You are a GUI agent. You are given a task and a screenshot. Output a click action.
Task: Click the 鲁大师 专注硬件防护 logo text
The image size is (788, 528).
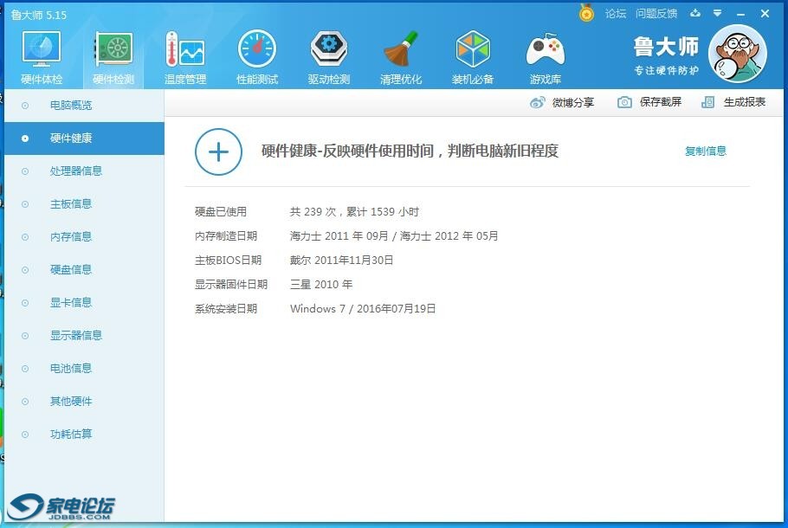click(x=666, y=55)
